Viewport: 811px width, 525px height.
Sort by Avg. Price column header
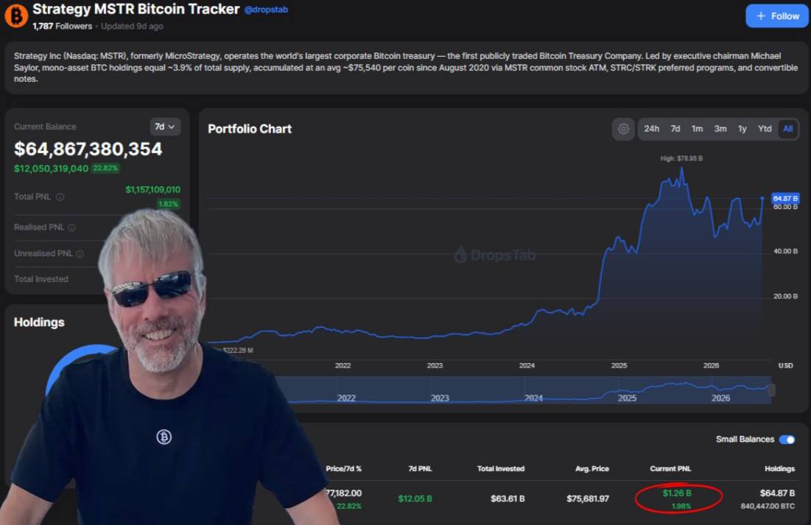[x=592, y=468]
